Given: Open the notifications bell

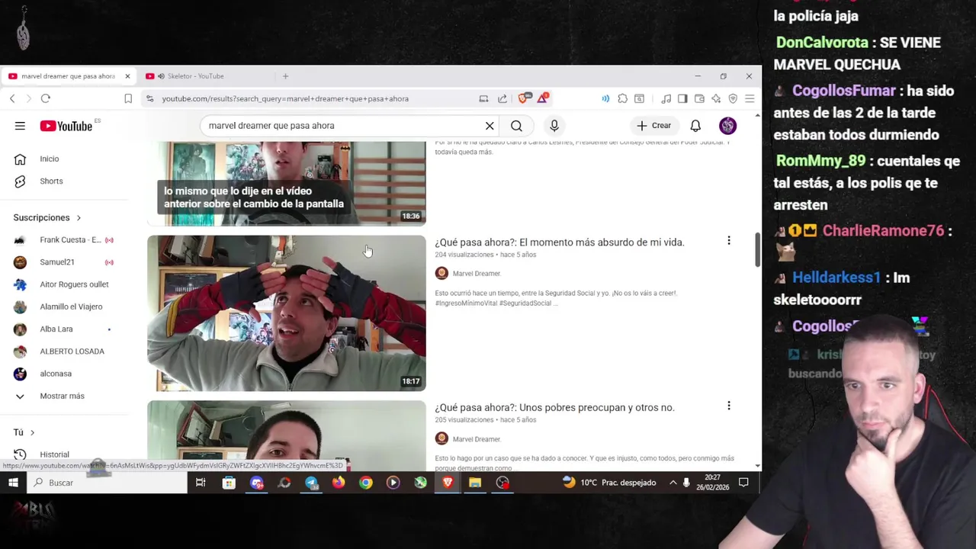Looking at the screenshot, I should [x=695, y=126].
